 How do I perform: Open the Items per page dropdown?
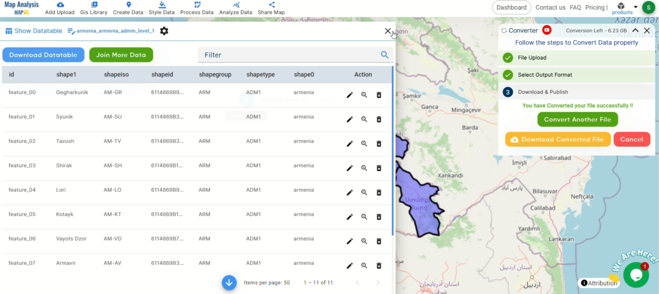coord(286,282)
